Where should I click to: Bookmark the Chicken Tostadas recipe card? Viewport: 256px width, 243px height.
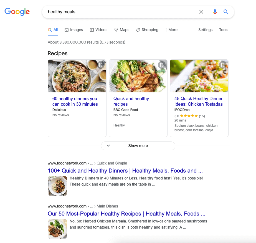222,65
